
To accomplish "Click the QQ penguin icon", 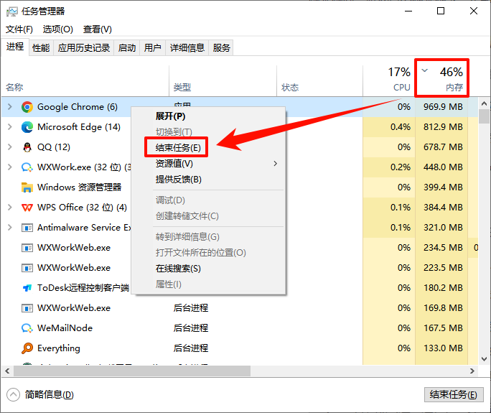I will [x=27, y=147].
